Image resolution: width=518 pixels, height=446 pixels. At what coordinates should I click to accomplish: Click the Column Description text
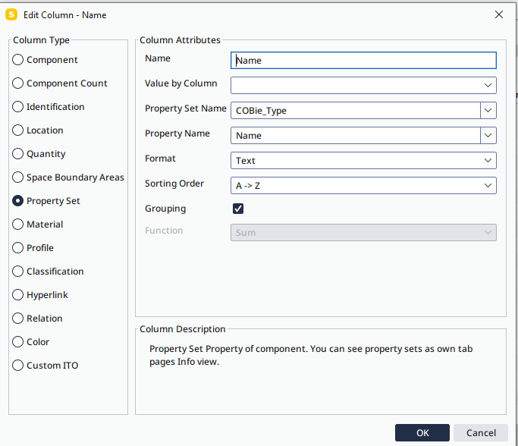(x=311, y=355)
